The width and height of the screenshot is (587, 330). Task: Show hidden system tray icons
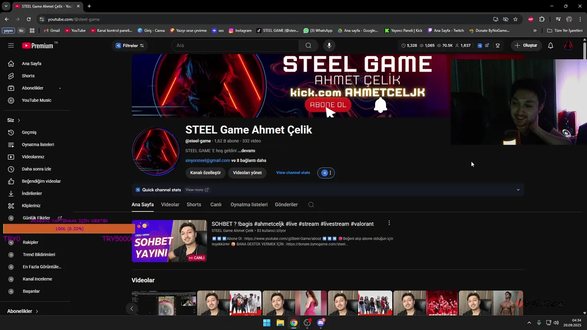coord(529,323)
